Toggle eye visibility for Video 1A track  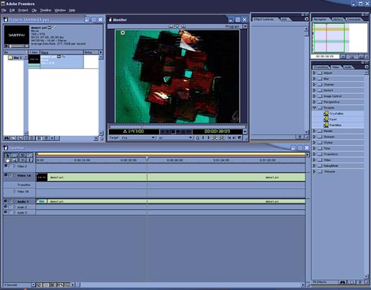[x=6, y=175]
